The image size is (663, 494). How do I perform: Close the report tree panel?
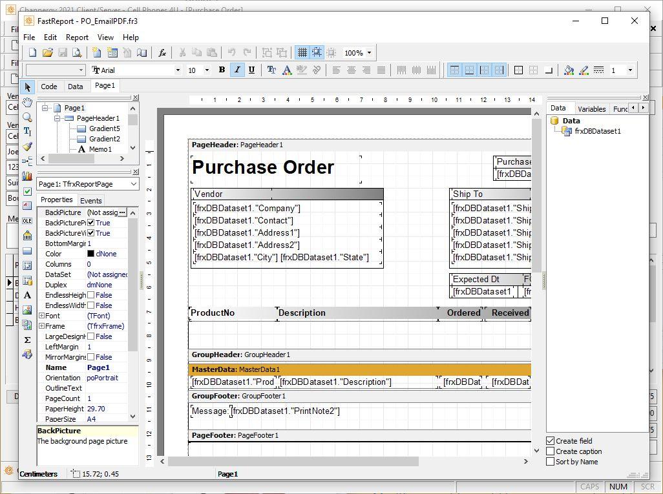(x=135, y=98)
